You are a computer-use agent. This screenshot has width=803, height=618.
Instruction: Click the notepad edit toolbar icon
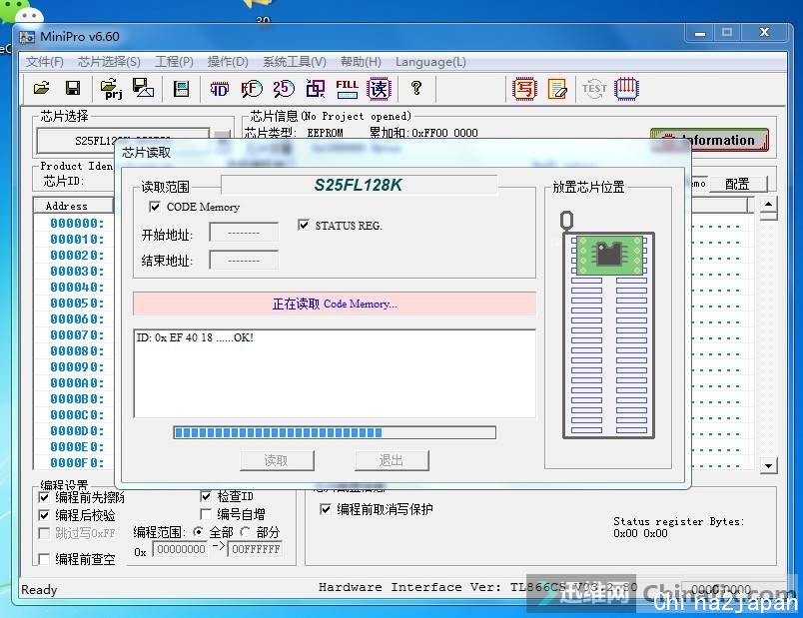(557, 89)
